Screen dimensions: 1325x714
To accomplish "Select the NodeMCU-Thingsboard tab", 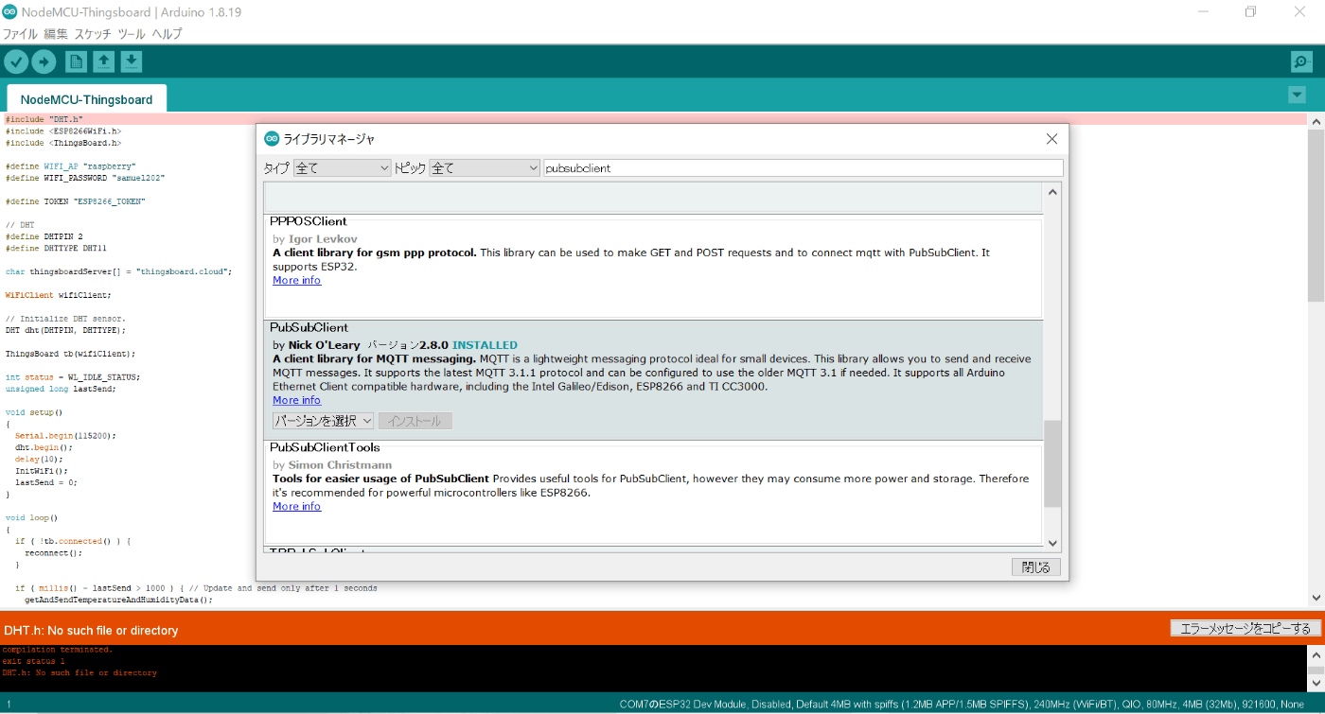I will [86, 99].
